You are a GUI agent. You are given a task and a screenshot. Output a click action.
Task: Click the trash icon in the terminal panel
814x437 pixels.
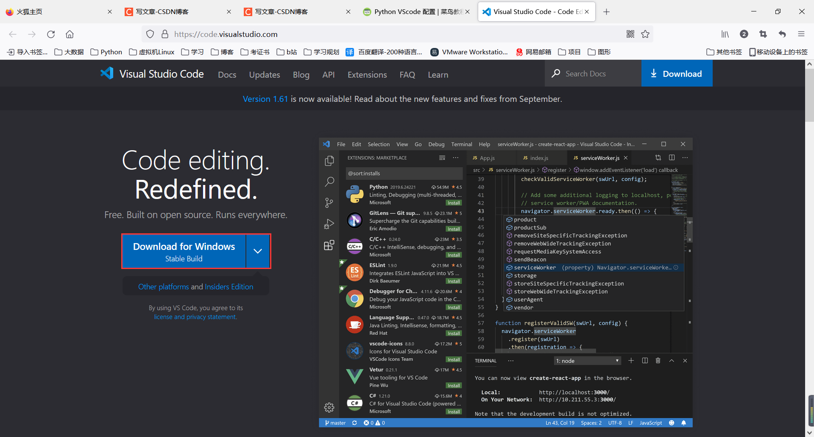click(x=658, y=361)
